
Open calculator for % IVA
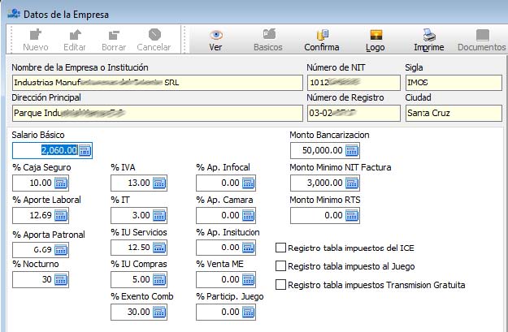(159, 183)
